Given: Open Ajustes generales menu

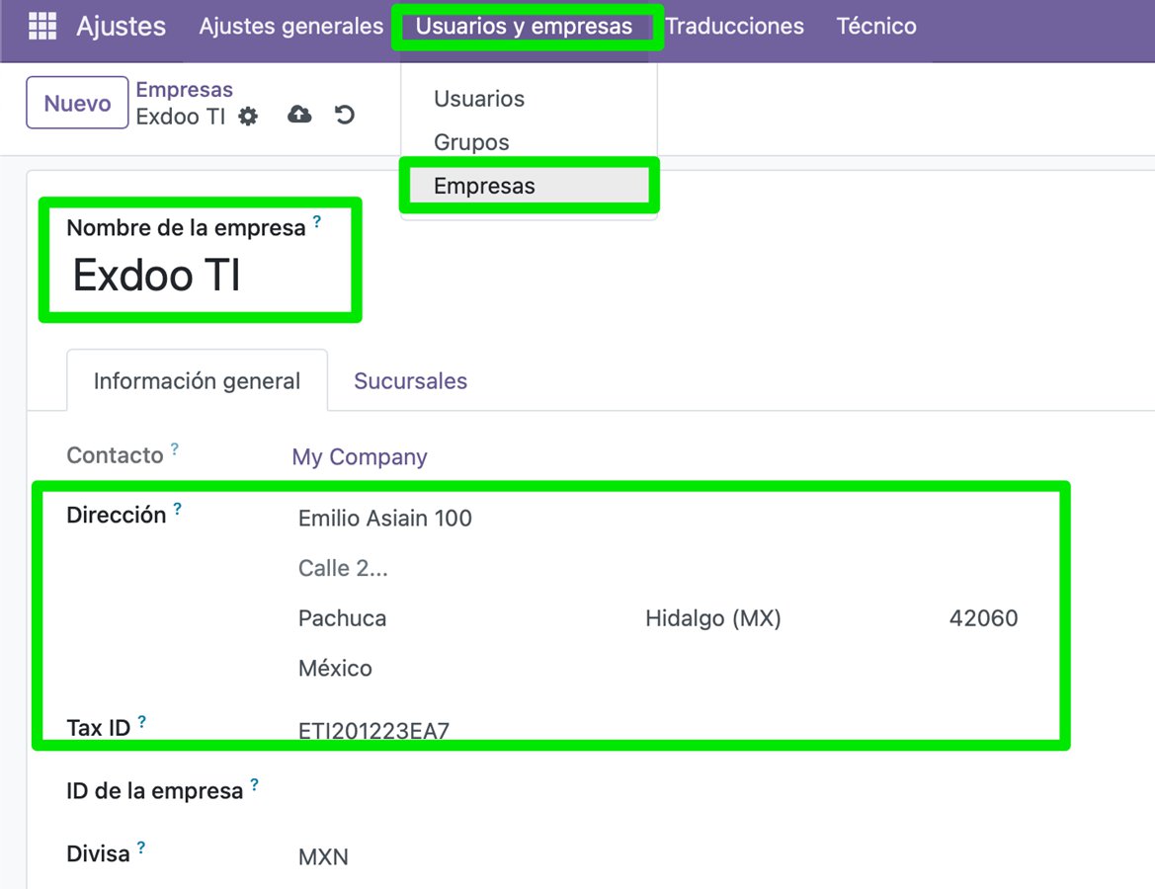Looking at the screenshot, I should tap(290, 26).
